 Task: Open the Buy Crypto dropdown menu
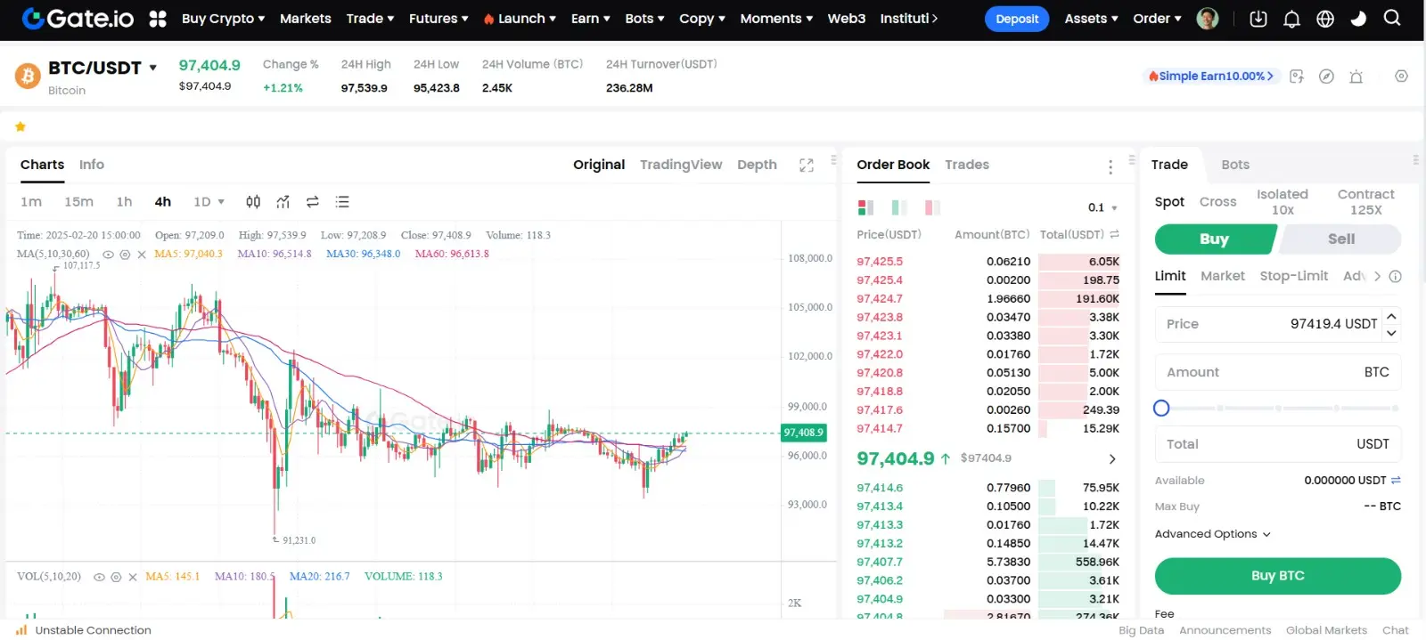(x=223, y=19)
